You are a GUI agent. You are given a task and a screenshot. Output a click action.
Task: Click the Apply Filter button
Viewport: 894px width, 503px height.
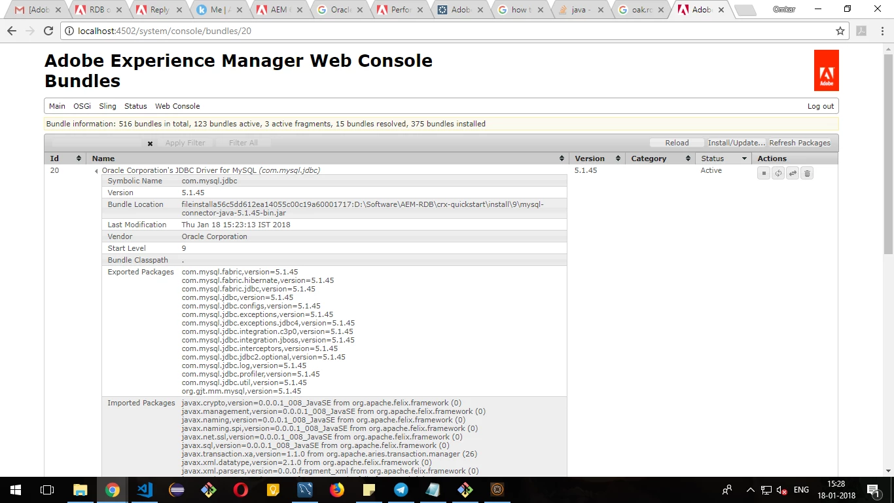185,143
